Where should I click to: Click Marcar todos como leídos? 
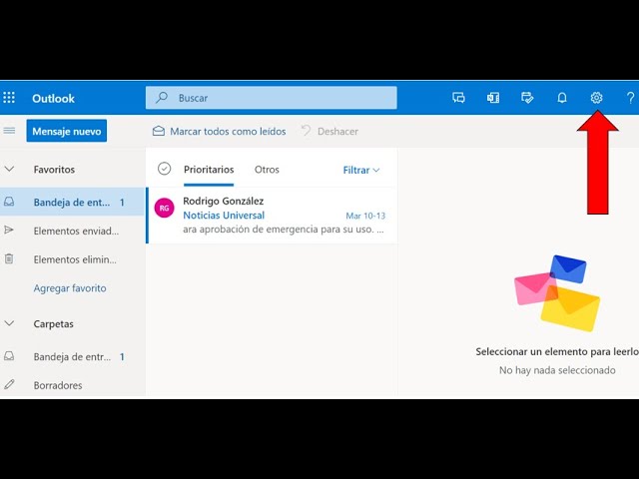tap(228, 131)
